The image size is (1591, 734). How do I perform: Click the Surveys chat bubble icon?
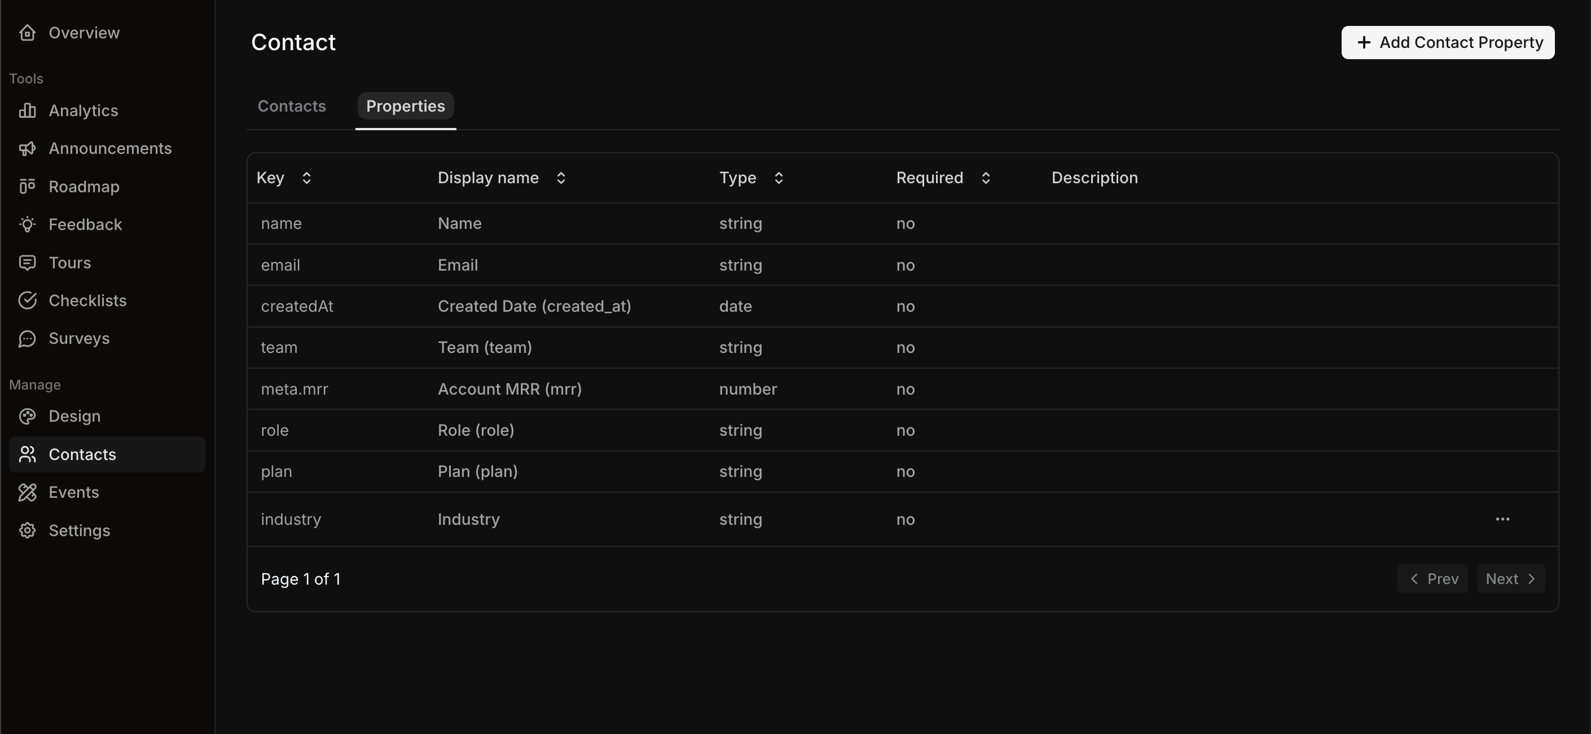pos(27,338)
